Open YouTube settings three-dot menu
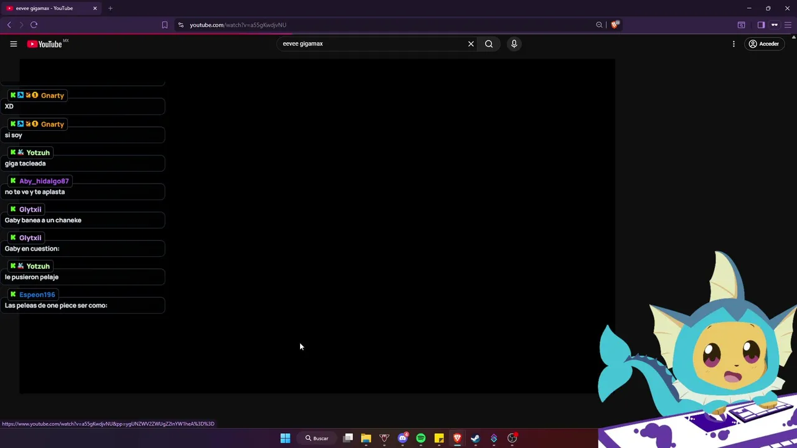The width and height of the screenshot is (797, 448). click(x=733, y=44)
